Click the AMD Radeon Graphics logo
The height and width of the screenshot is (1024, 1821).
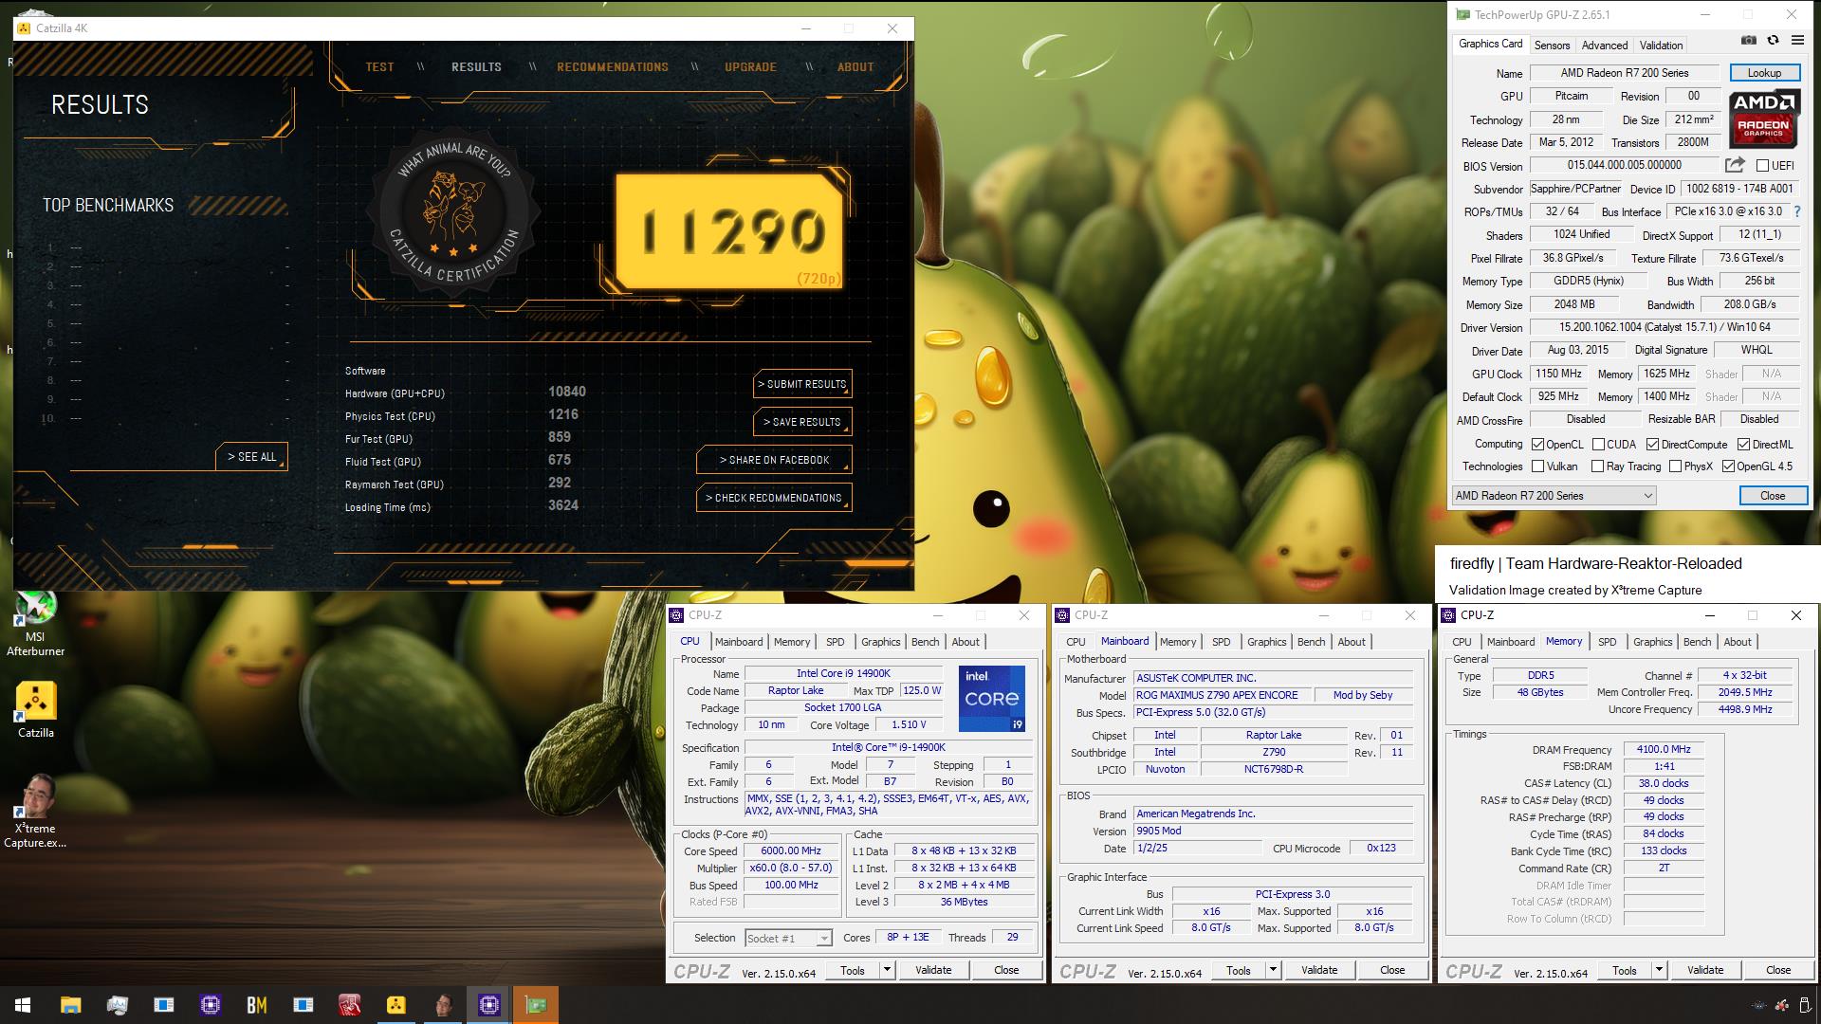(x=1763, y=119)
